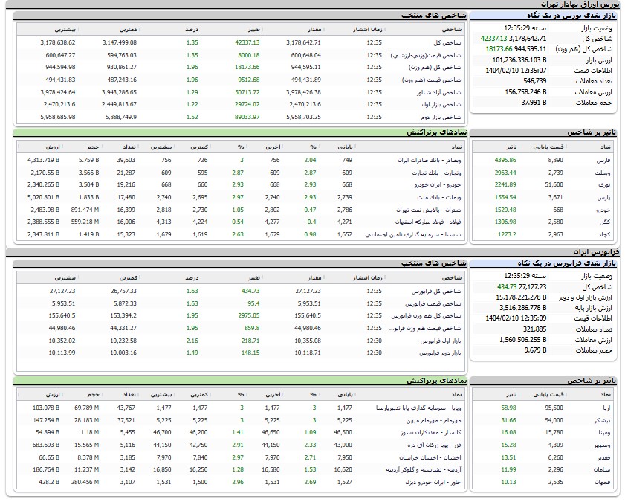The height and width of the screenshot is (502, 625).
Task: Click the 'شاخص قیمت(وزنی-ارزشی)' index name
Action: [426, 56]
